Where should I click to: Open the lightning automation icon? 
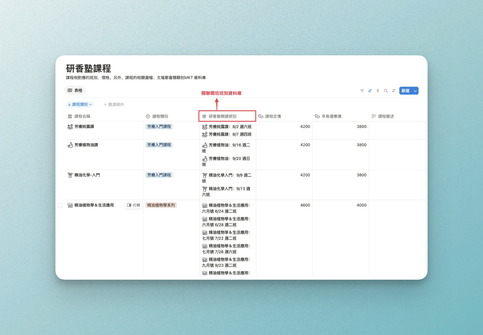378,91
